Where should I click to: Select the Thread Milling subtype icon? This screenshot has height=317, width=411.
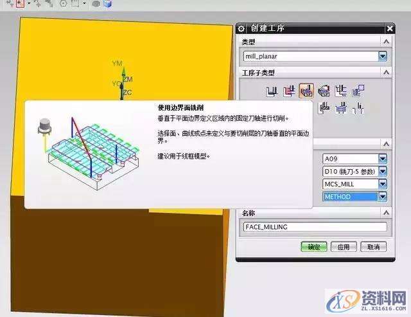[358, 107]
